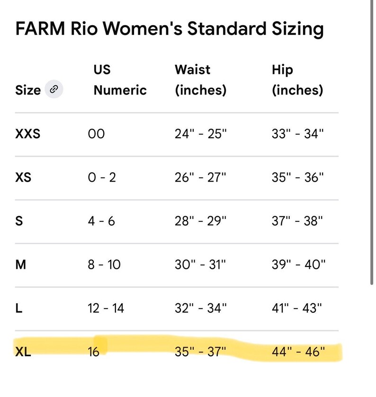Click the 16 numeric value for XL
Screen dimensions: 376x397
[93, 352]
